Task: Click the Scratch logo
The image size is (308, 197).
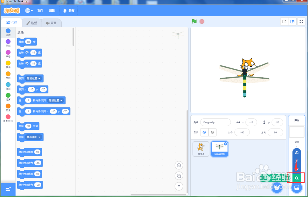Action: [x=12, y=10]
